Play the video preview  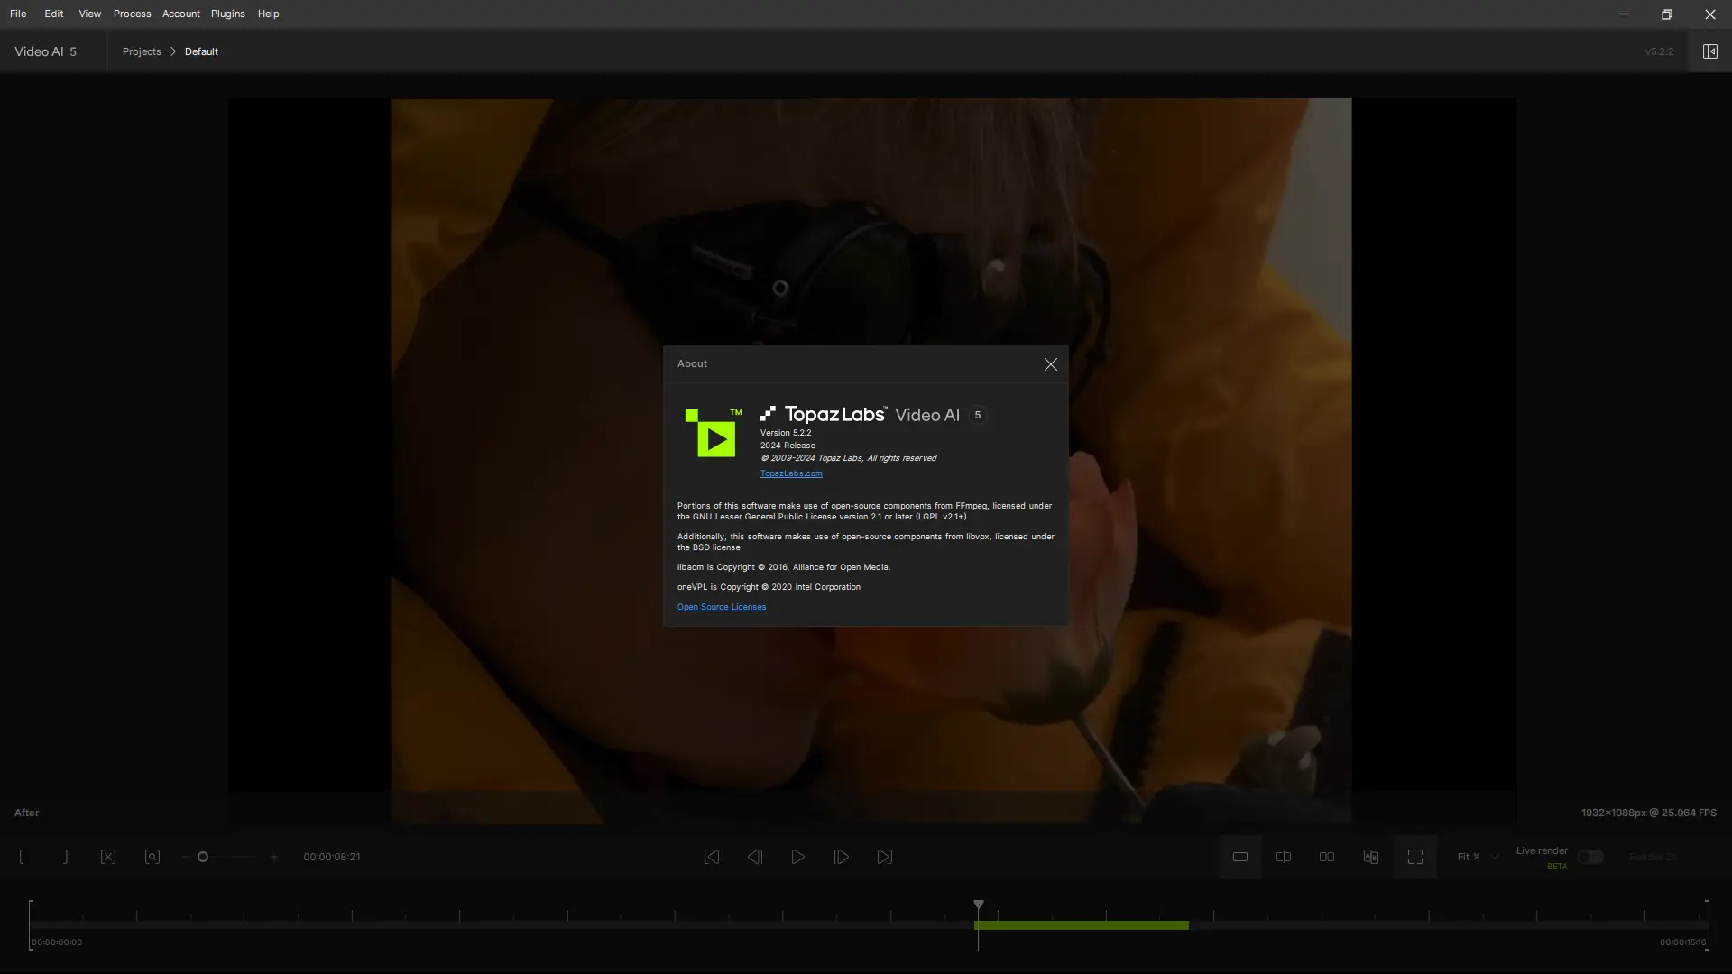pyautogui.click(x=798, y=857)
